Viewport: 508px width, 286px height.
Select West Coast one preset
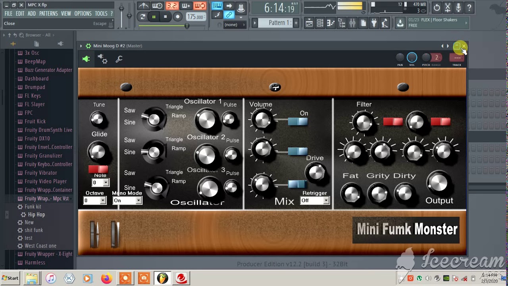pos(40,246)
